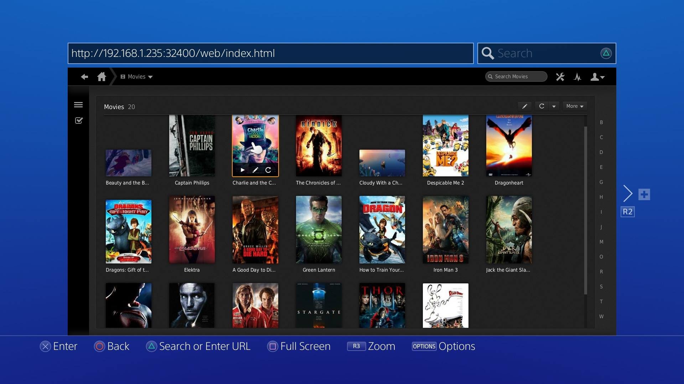Open the user account dropdown
The image size is (684, 384).
coord(597,76)
